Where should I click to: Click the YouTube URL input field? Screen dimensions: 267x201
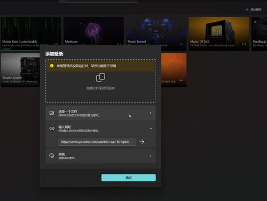pyautogui.click(x=98, y=142)
